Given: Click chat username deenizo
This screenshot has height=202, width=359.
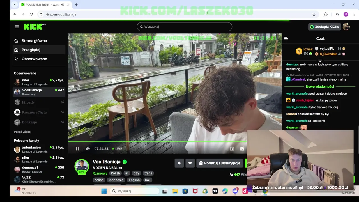Looking at the screenshot, I should tap(292, 65).
